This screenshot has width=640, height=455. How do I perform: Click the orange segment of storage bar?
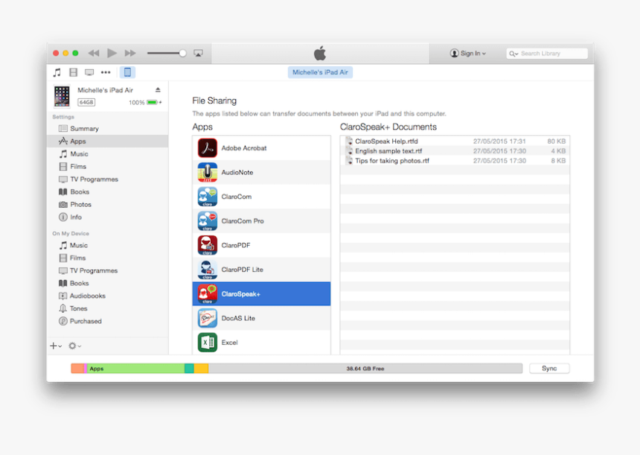pos(77,369)
